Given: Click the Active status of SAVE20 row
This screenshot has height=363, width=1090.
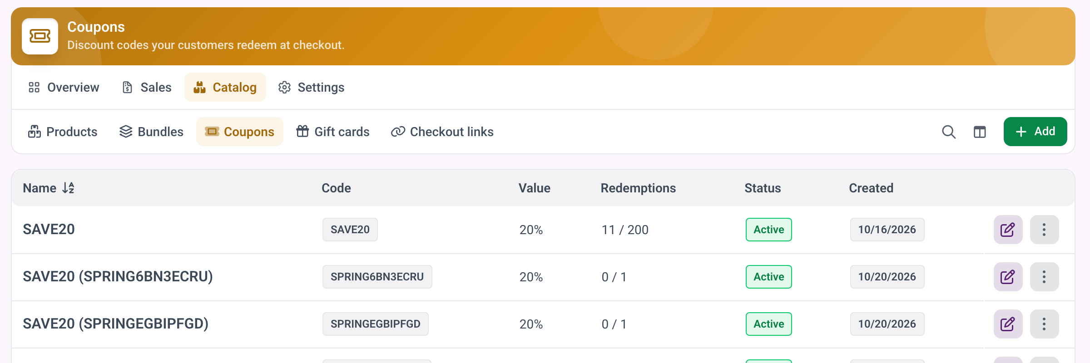Looking at the screenshot, I should [769, 230].
